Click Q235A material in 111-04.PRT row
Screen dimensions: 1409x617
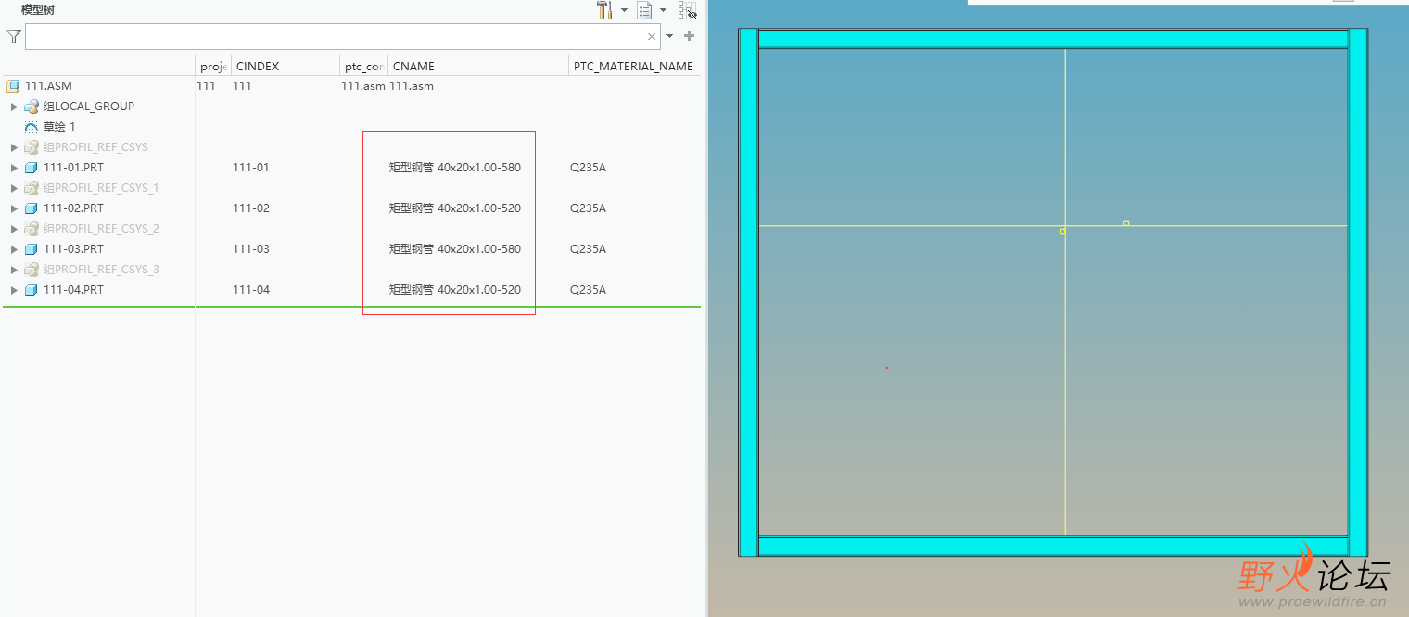[x=588, y=290]
